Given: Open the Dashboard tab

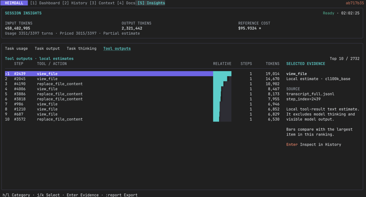Looking at the screenshot, I should (45, 3).
